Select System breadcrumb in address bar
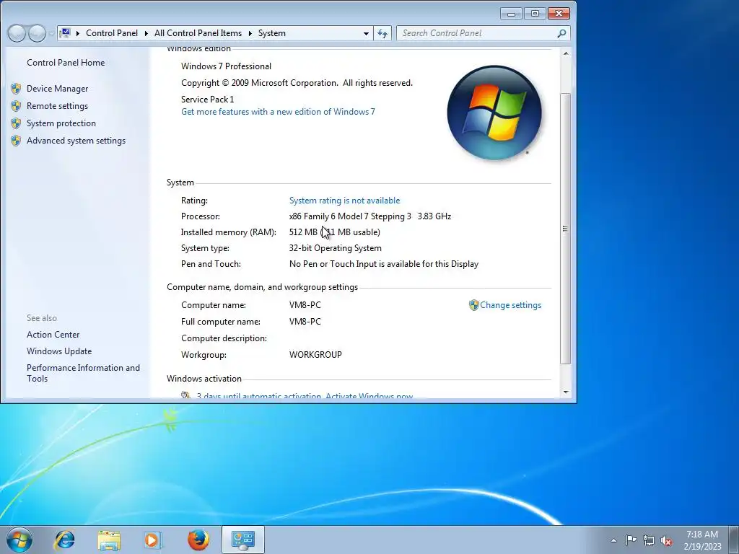 (271, 33)
